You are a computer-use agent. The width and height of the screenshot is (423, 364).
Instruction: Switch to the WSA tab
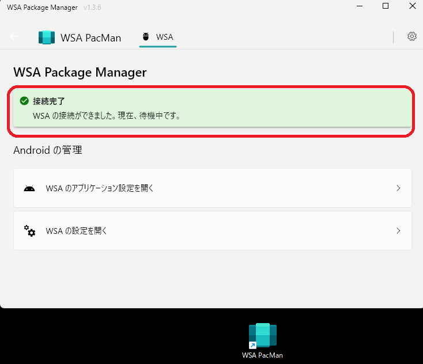158,37
